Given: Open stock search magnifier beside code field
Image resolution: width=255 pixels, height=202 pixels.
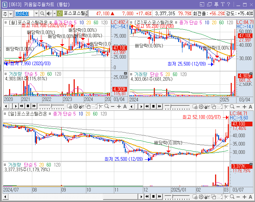Looking at the screenshot, I should tap(42, 13).
